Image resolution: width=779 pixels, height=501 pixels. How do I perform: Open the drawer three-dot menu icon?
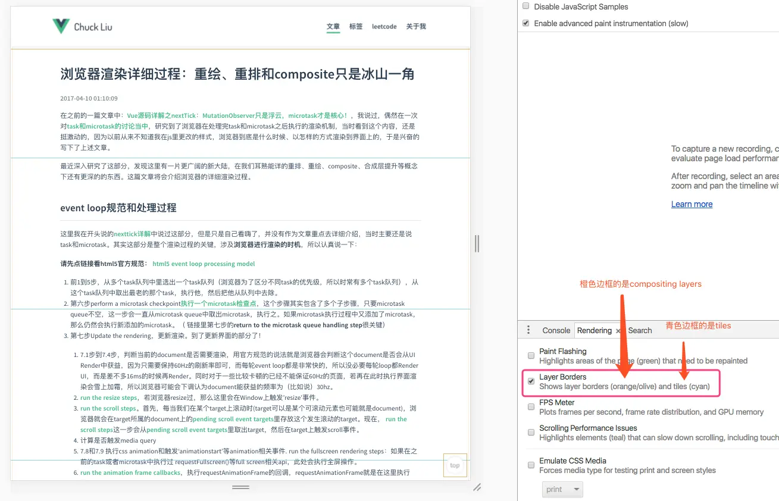528,330
